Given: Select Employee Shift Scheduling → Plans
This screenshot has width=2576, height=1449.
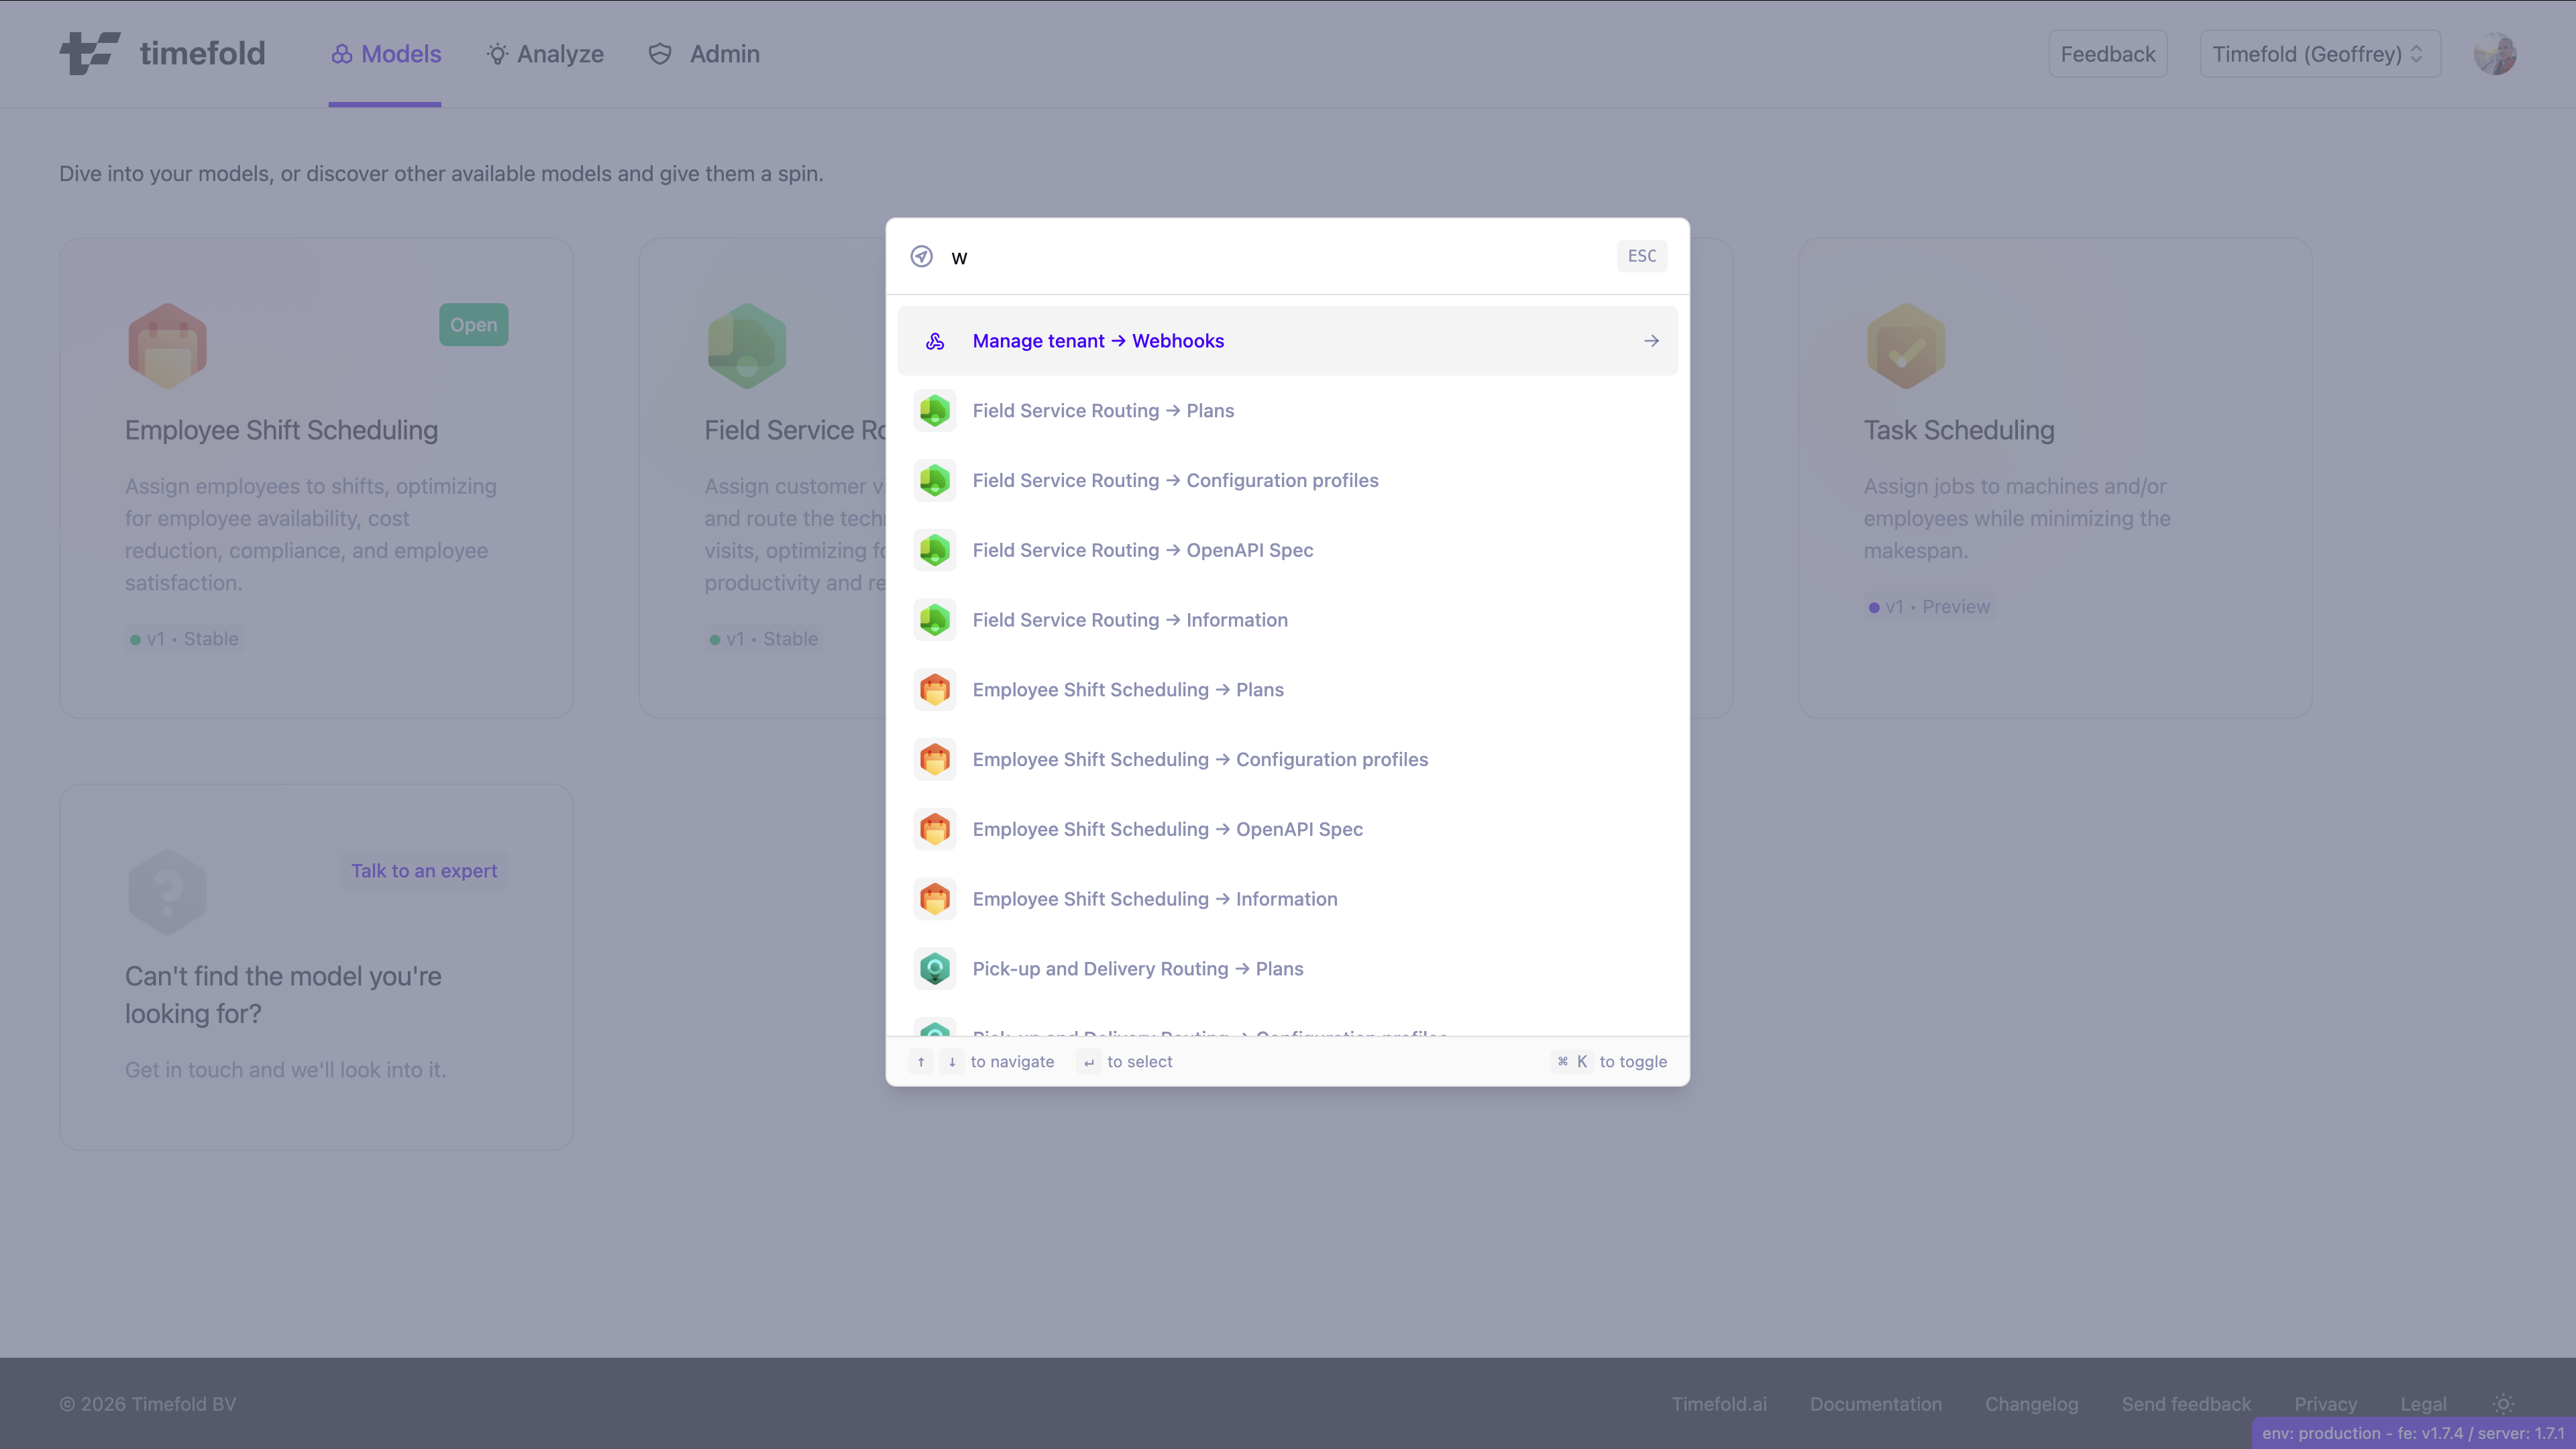Looking at the screenshot, I should (1287, 690).
